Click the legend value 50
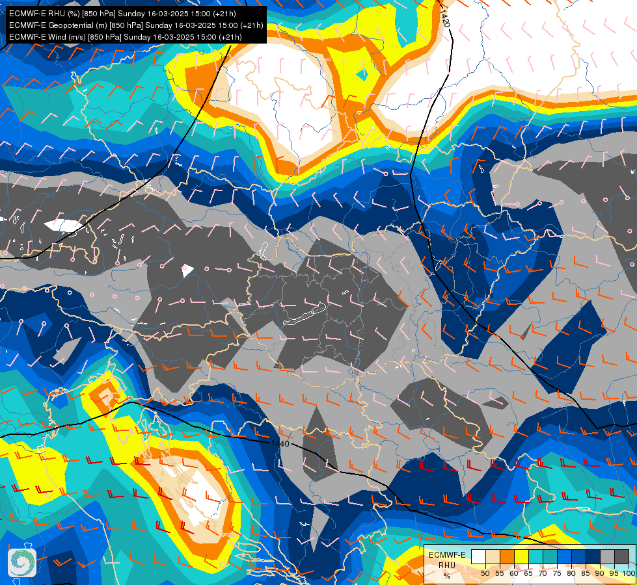 [485, 573]
